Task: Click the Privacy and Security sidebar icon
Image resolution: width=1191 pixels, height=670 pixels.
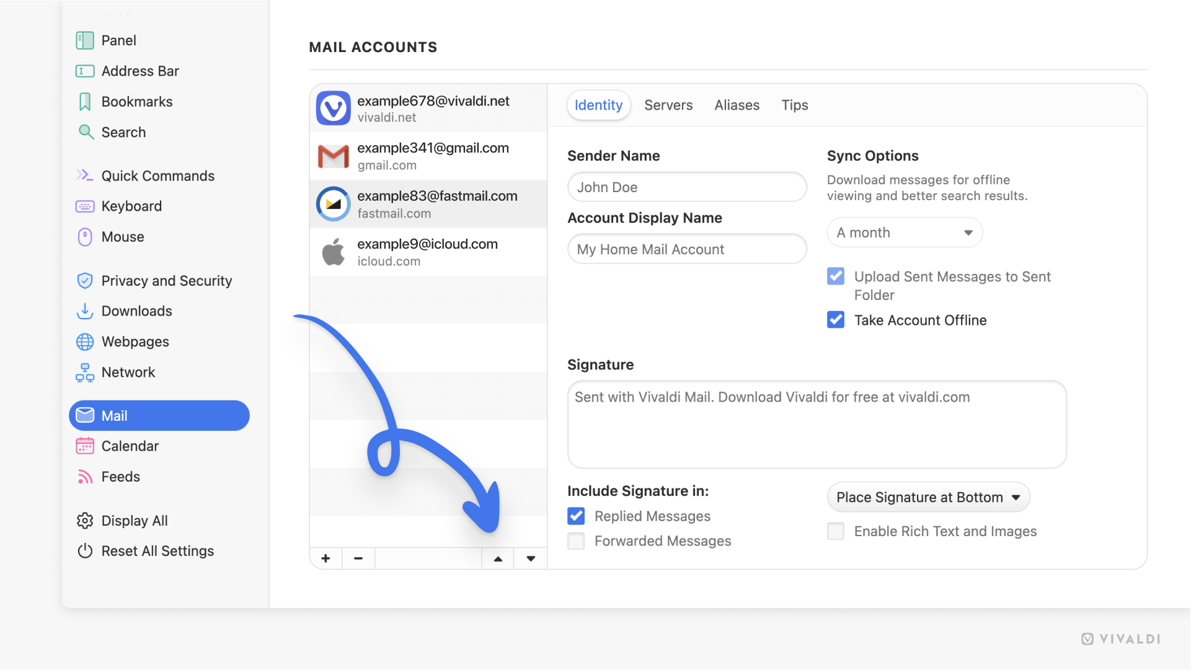Action: coord(84,280)
